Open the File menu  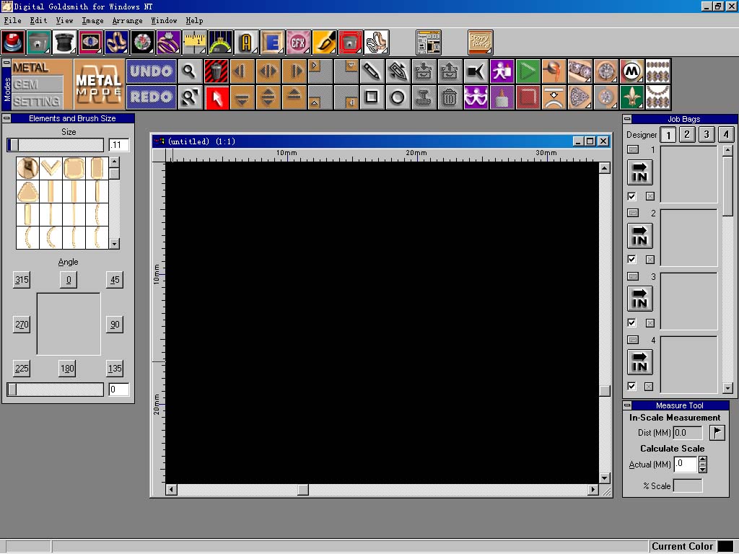click(13, 21)
